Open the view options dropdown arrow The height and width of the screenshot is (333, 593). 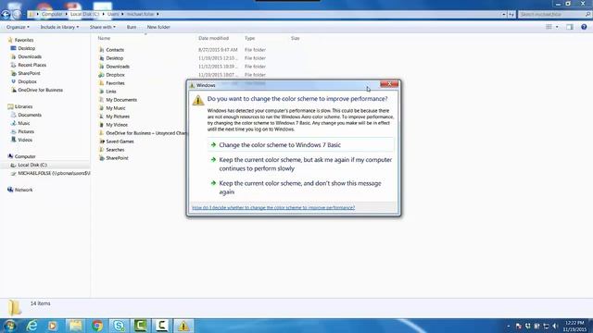(557, 27)
